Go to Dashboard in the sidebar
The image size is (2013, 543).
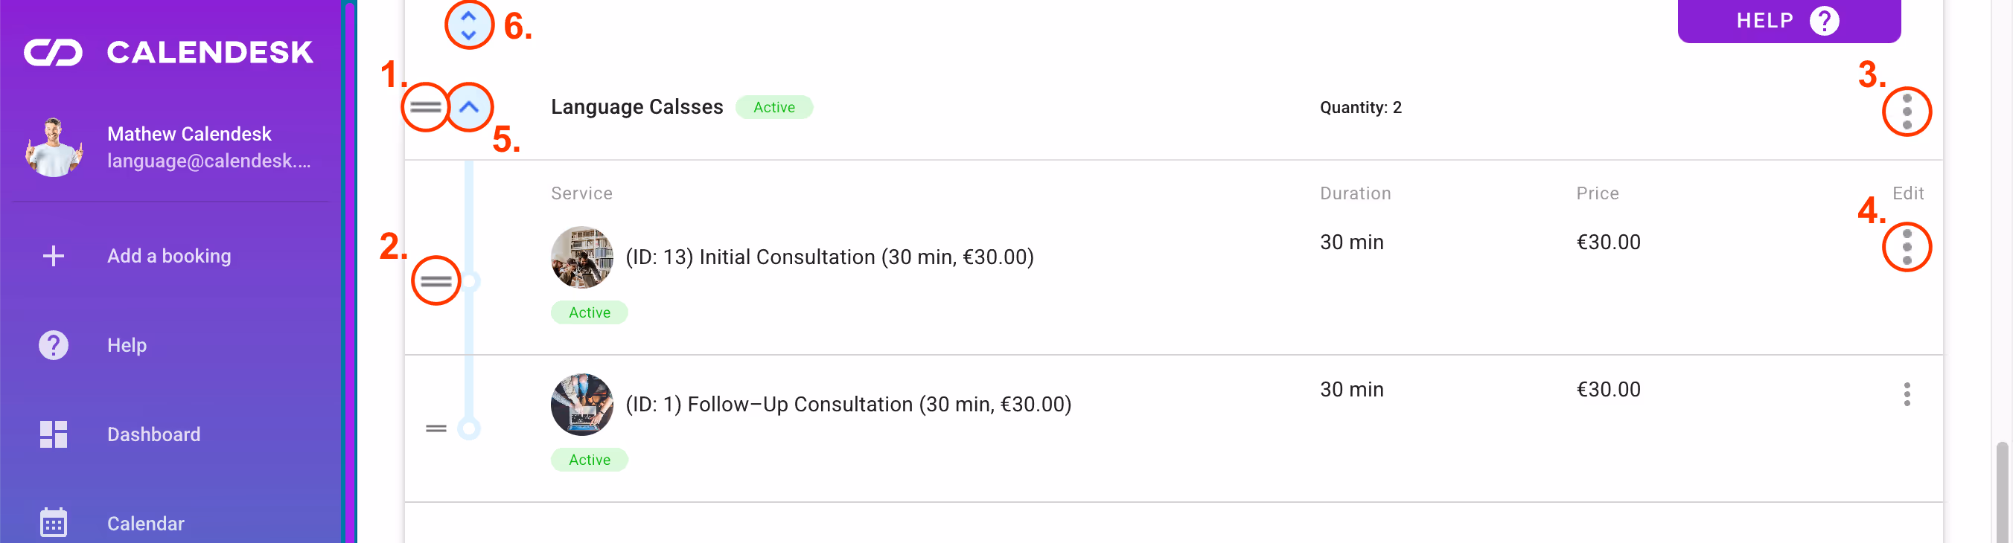153,434
